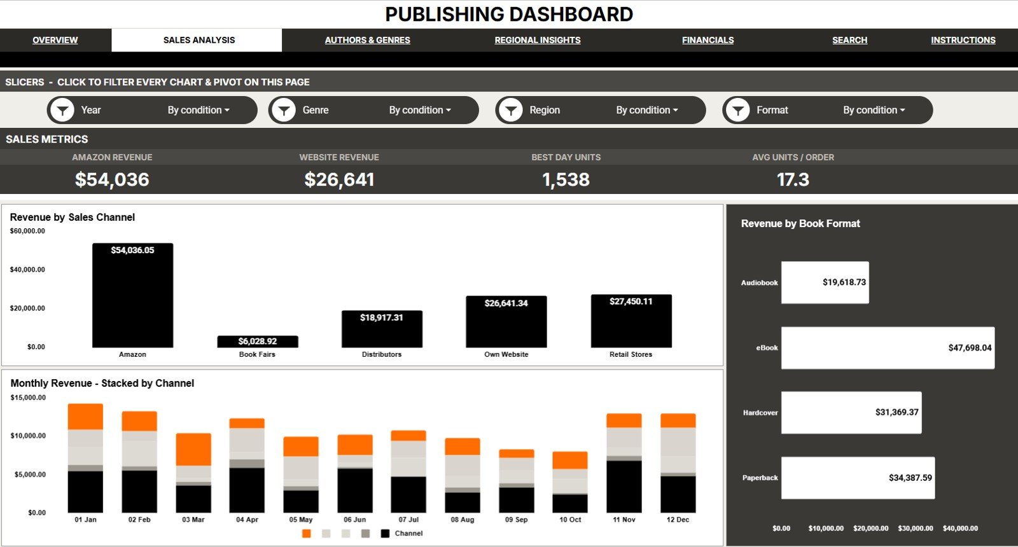Open the Year 'By condition' dropdown
The width and height of the screenshot is (1018, 547).
click(x=199, y=110)
